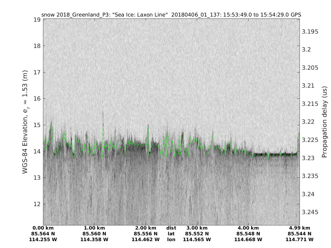Click the 85.556 N latitude label
Image resolution: width=331 pixels, height=248 pixels.
point(146,234)
